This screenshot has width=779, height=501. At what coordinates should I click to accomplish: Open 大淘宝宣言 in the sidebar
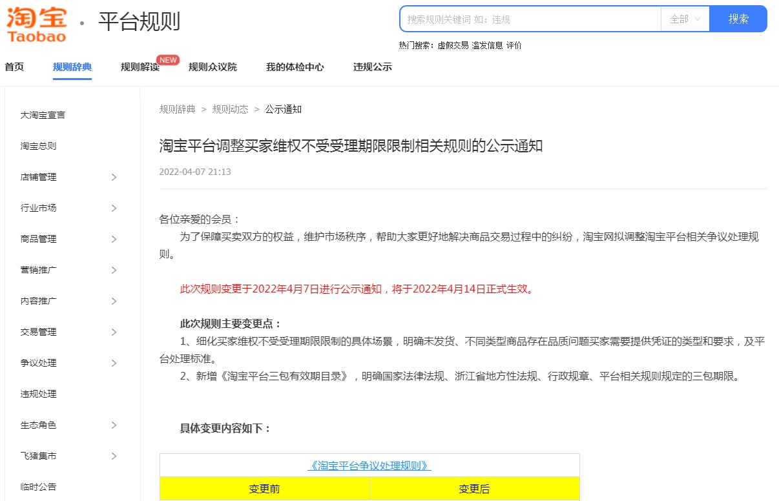pos(43,115)
